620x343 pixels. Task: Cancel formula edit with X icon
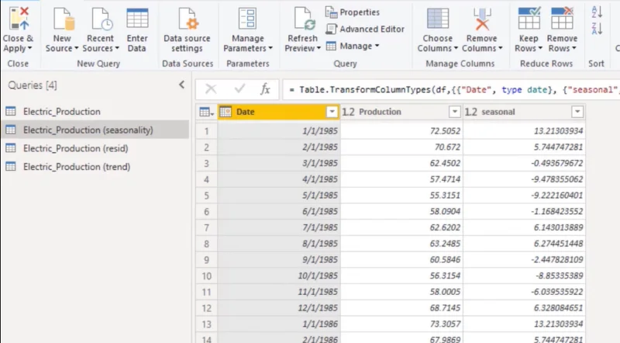point(211,89)
